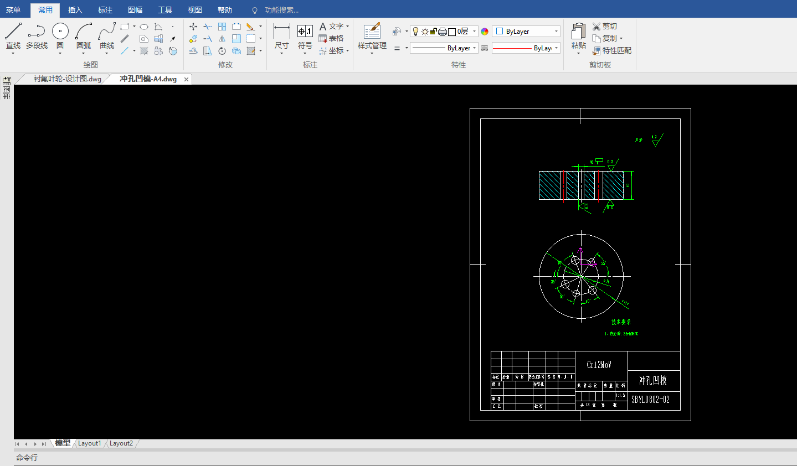This screenshot has width=797, height=466.
Task: Toggle the layer freeze sun icon
Action: (425, 32)
